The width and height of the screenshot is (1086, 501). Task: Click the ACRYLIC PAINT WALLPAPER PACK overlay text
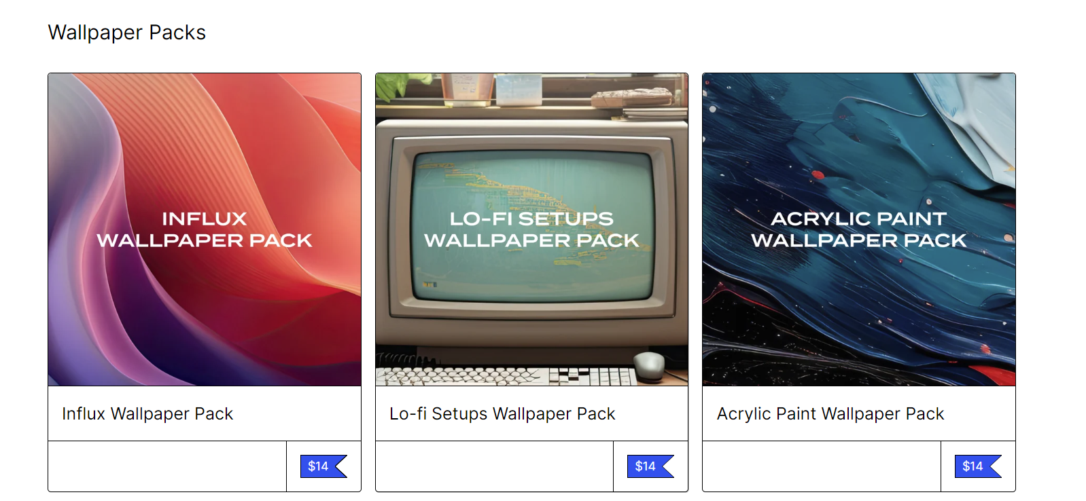tap(859, 229)
